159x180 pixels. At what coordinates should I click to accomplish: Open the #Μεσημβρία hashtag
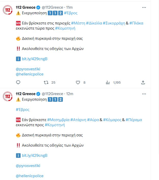coord(58,120)
